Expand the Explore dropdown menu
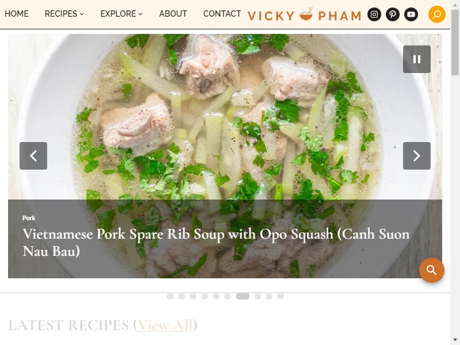Viewport: 460px width, 345px height. 121,14
